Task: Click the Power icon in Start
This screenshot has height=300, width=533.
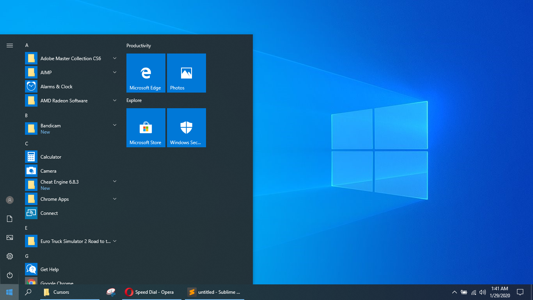Action: coord(10,275)
